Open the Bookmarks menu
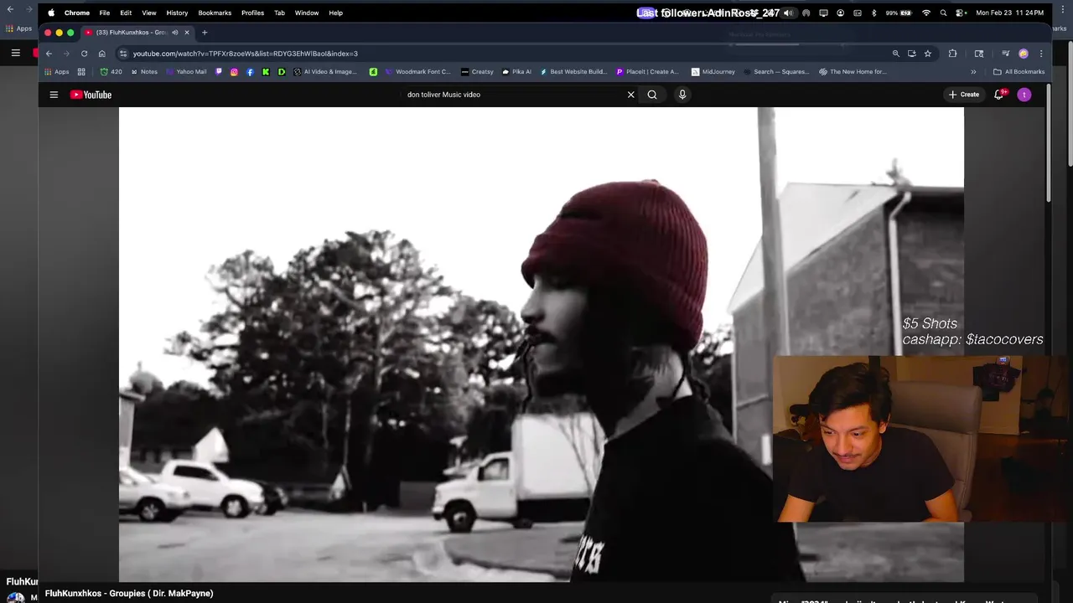This screenshot has width=1073, height=603. coord(215,13)
